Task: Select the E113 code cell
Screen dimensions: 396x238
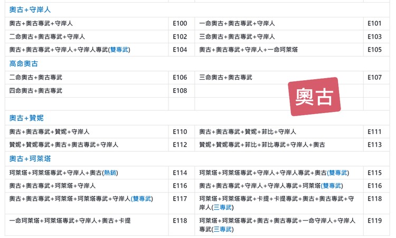Action: point(374,145)
